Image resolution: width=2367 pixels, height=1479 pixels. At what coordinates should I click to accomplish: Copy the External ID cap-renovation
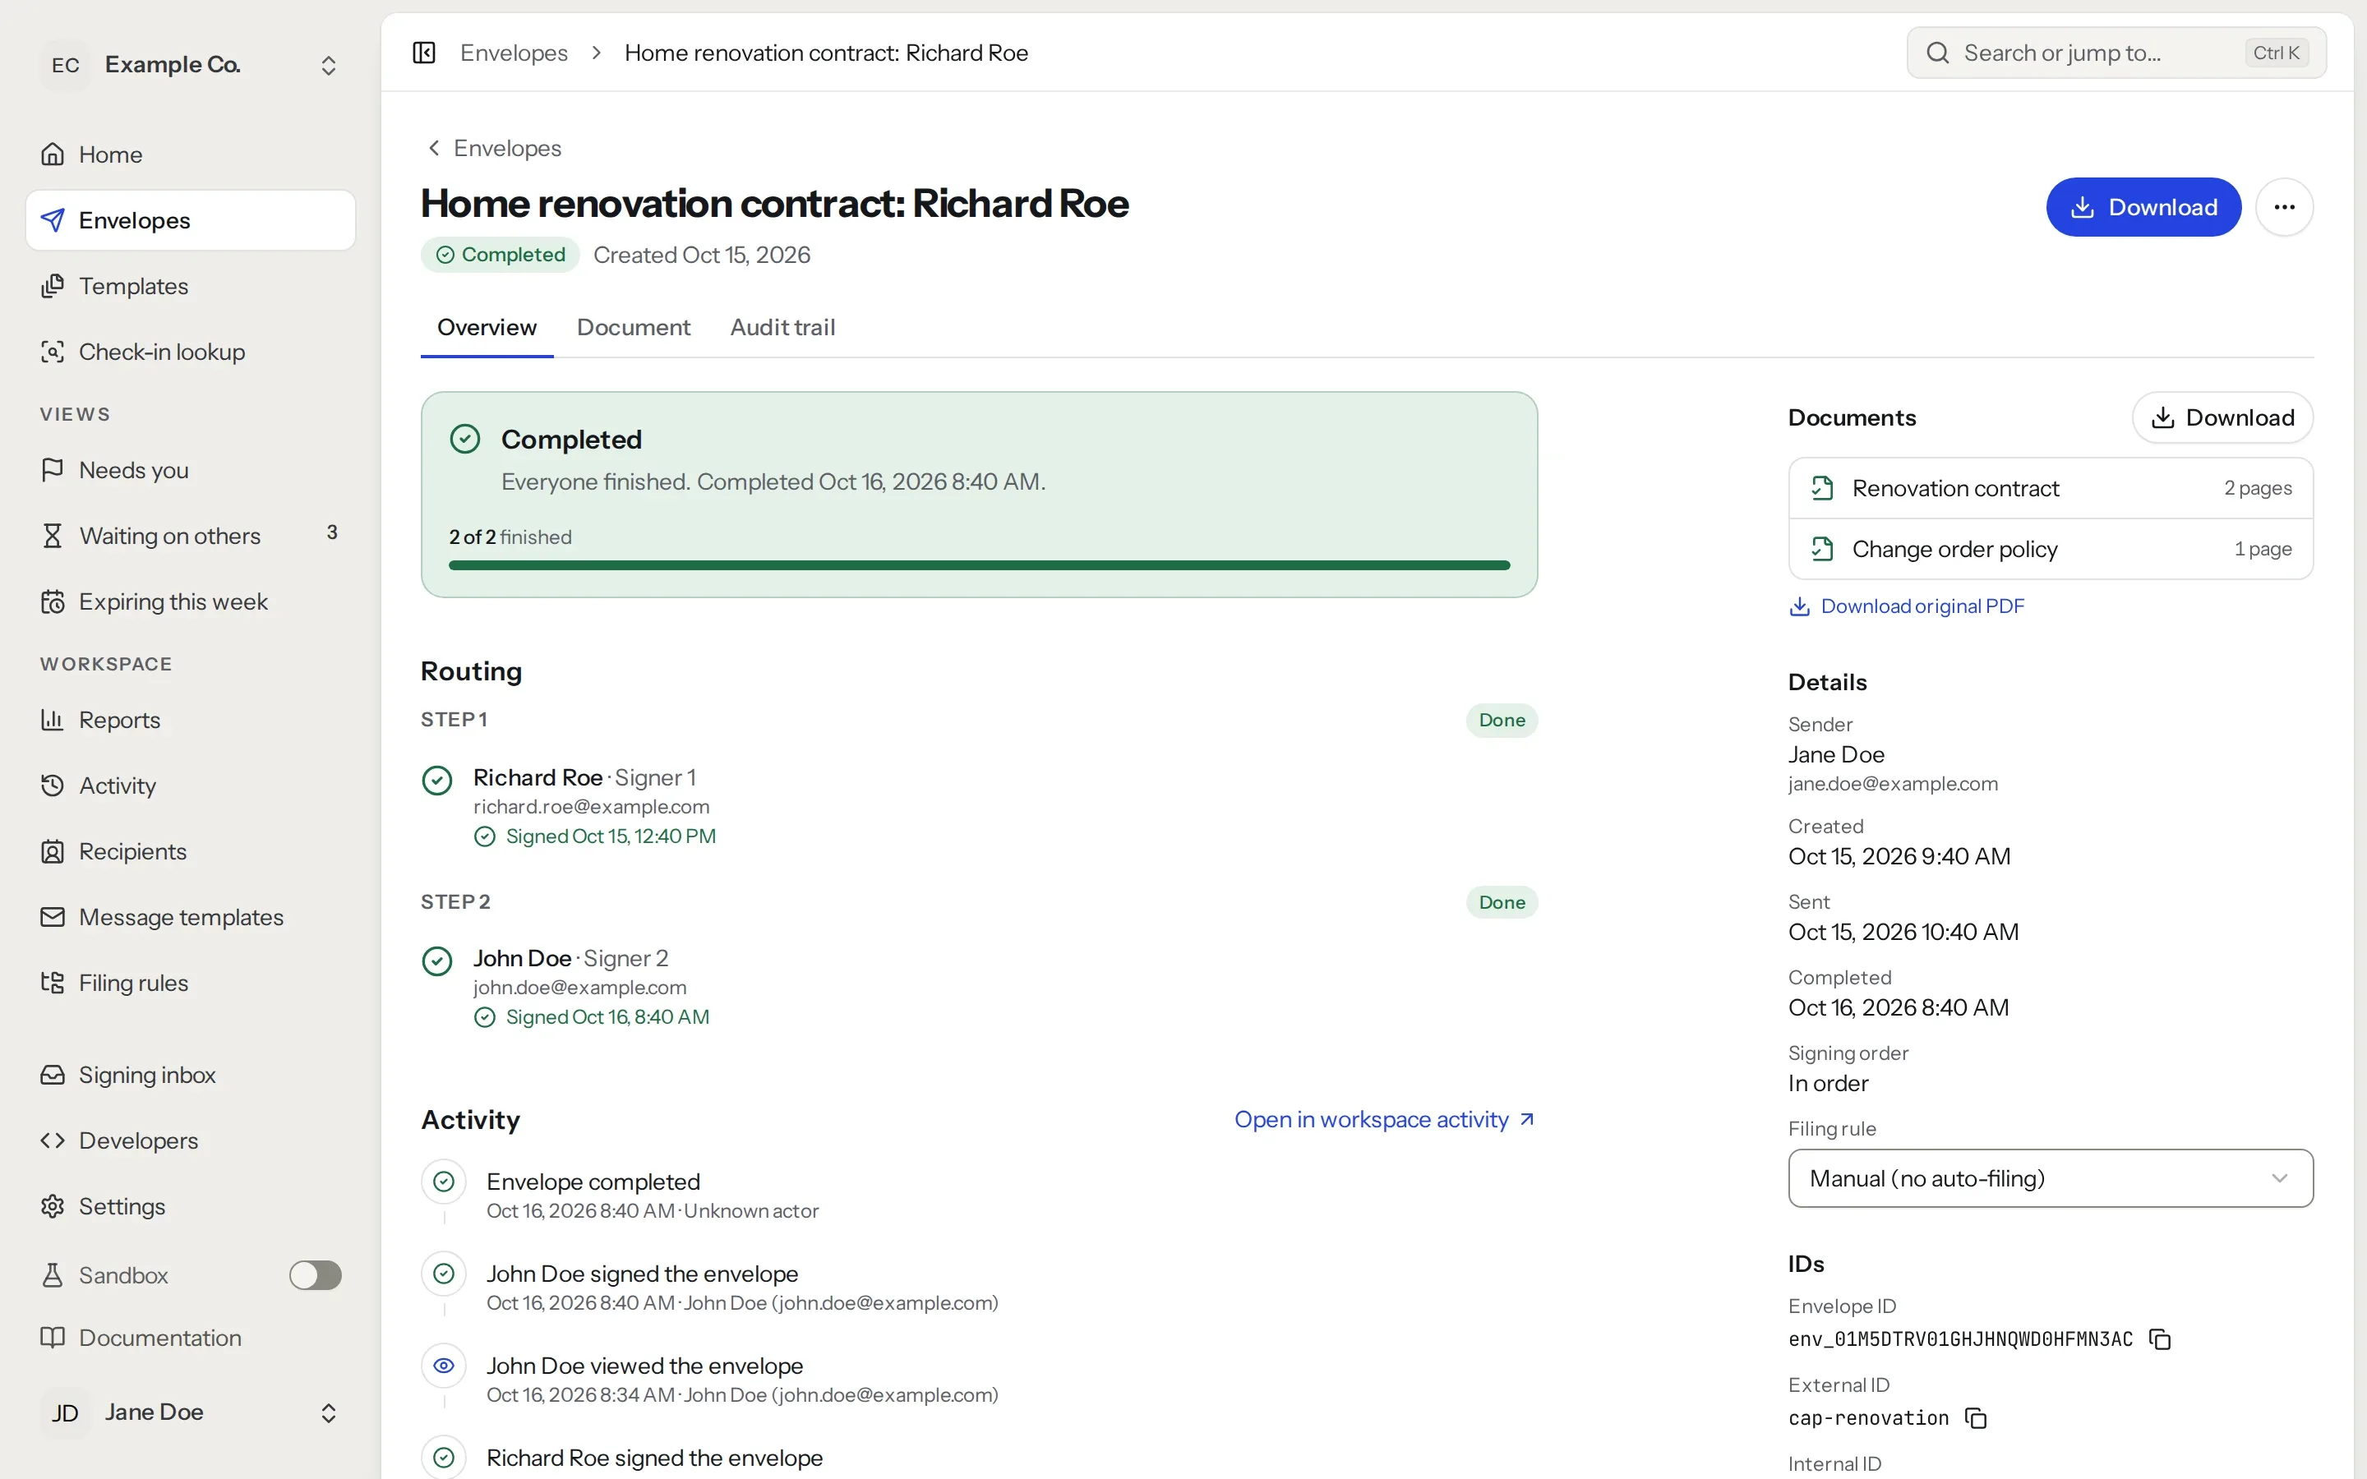1976,1417
